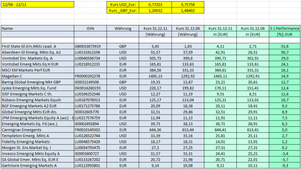This screenshot has width=301, height=169.
Task: Select 'BGF Emerging Markets A2 EUR' cell
Action: click(38, 106)
